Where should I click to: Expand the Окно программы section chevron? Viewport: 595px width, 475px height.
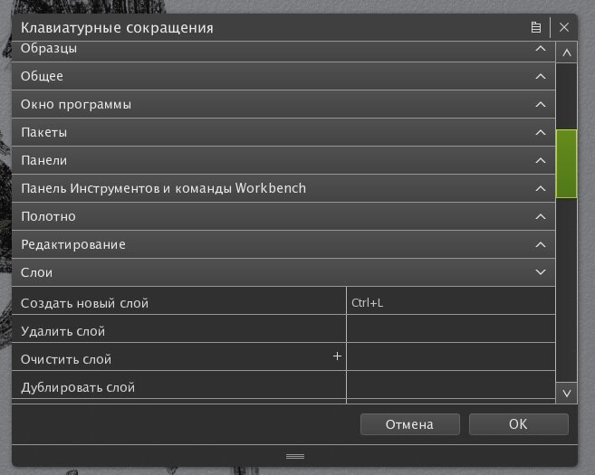pyautogui.click(x=541, y=105)
